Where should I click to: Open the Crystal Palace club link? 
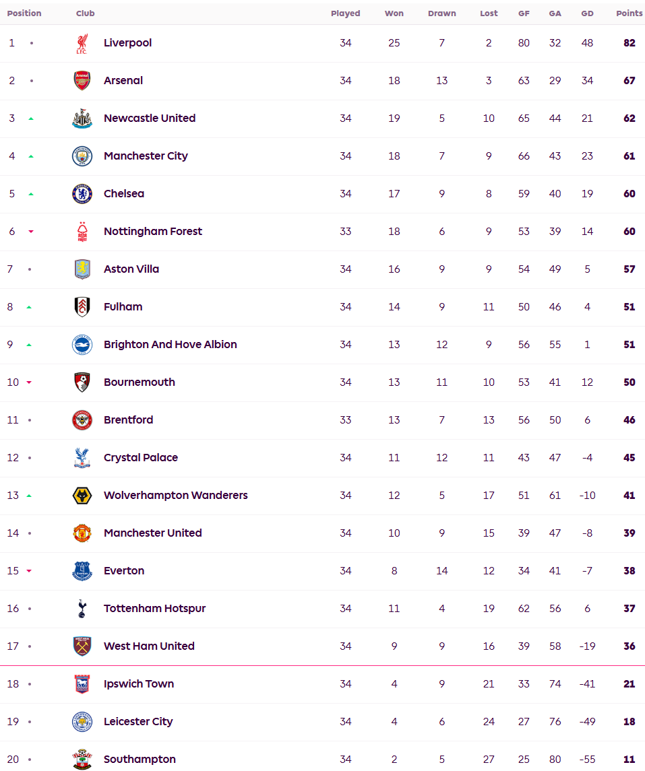coord(141,458)
